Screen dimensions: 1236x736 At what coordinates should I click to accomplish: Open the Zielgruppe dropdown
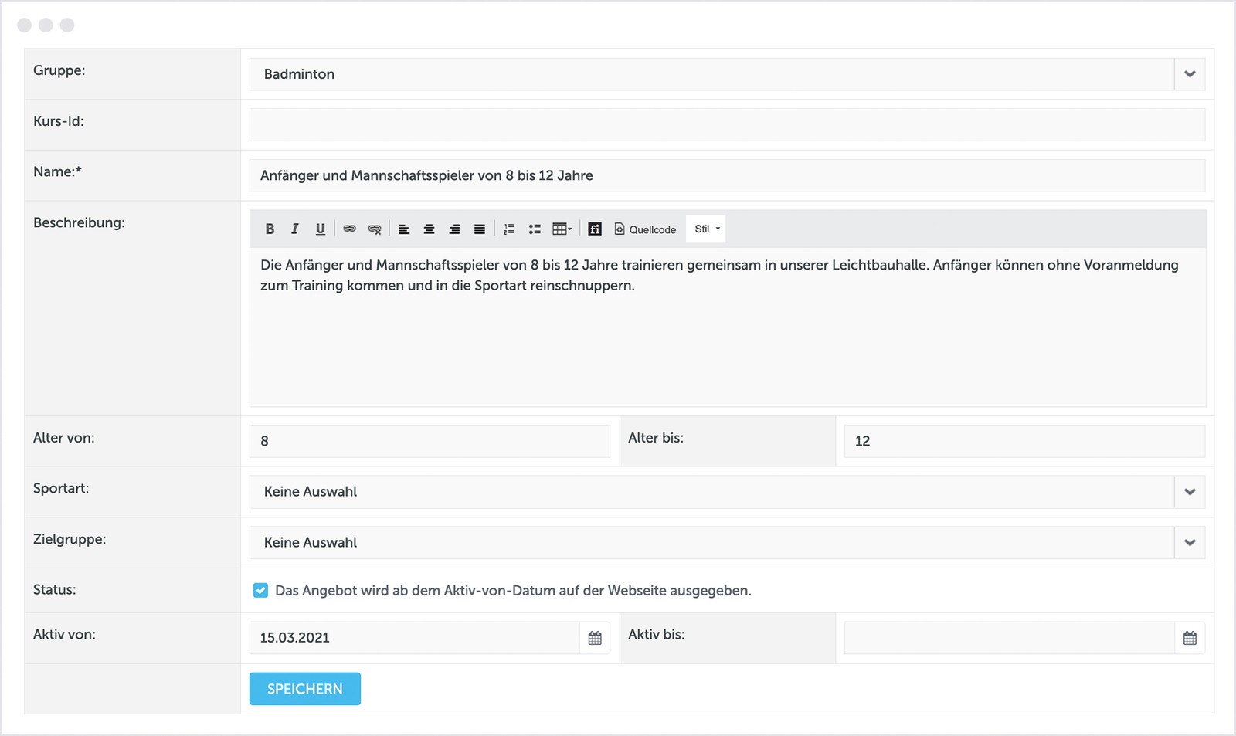[x=1190, y=543]
